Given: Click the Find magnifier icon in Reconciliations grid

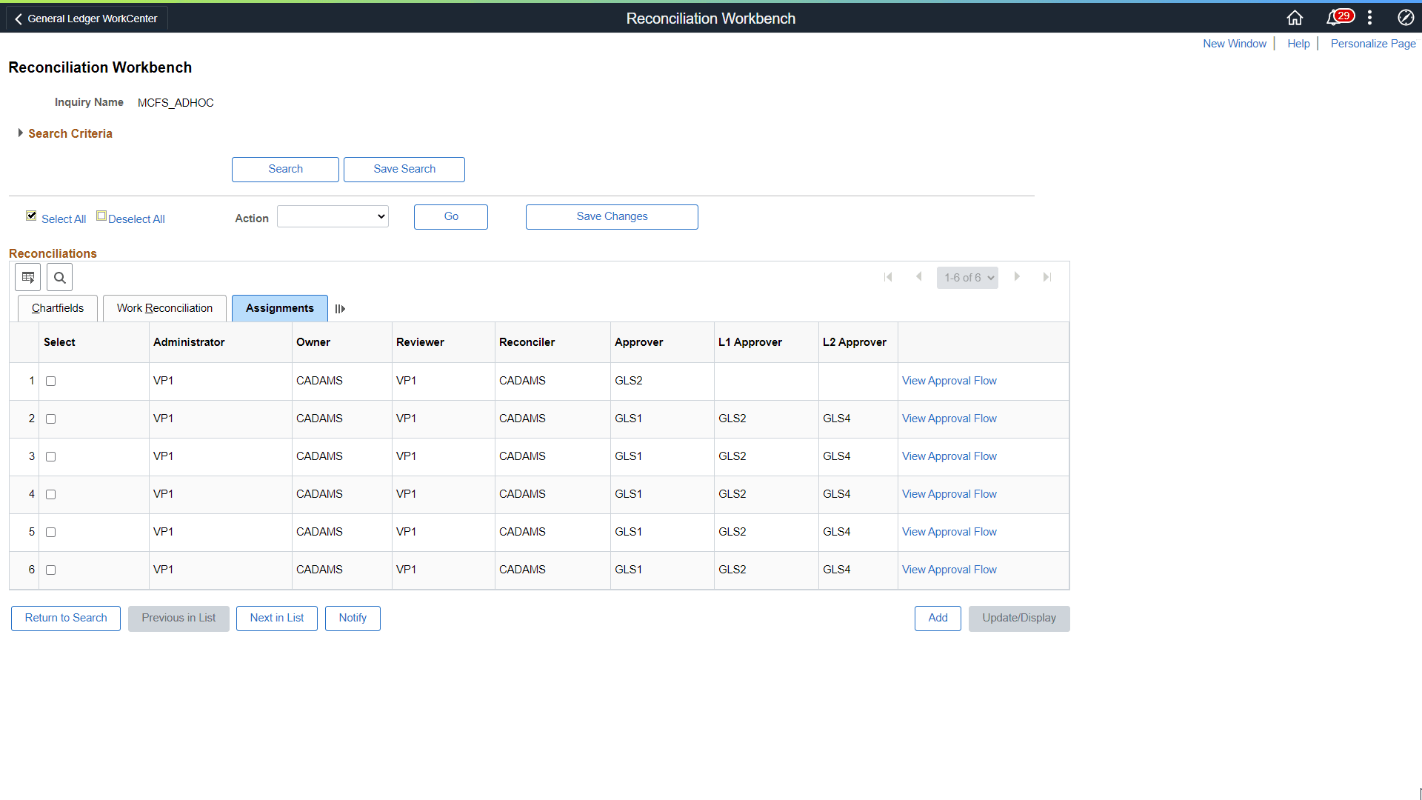Looking at the screenshot, I should point(59,276).
